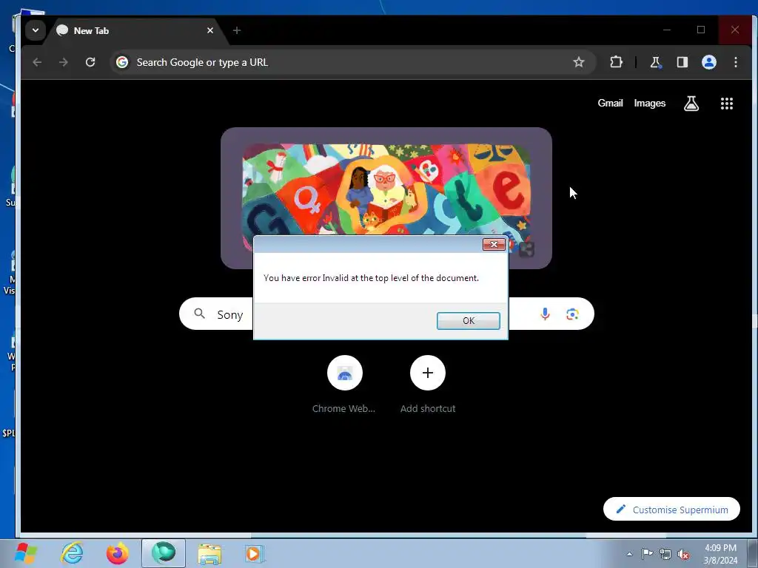Close the error dialog with red X
This screenshot has height=568, width=758.
[494, 244]
